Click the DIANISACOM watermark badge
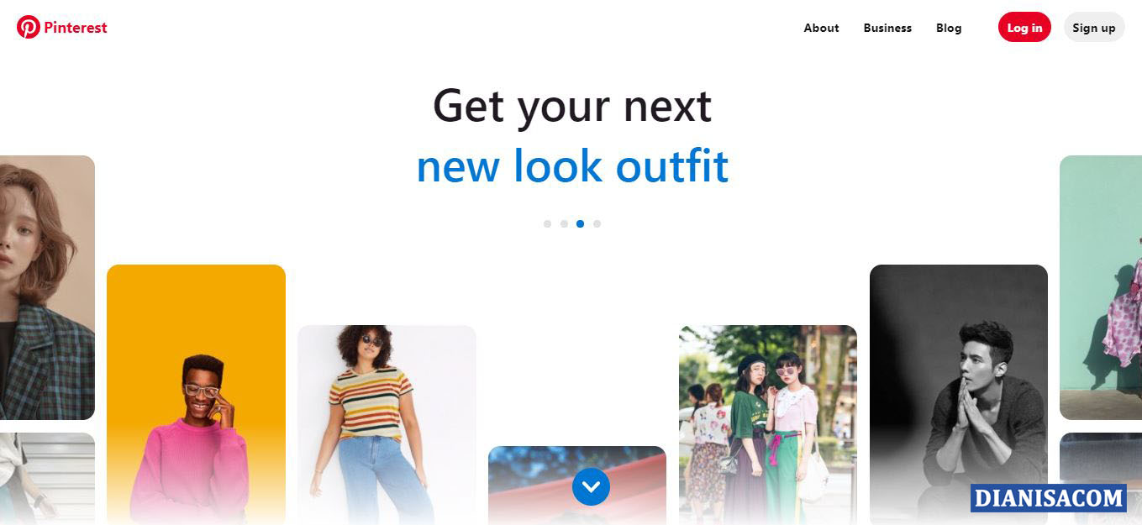The image size is (1142, 525). point(1048,498)
